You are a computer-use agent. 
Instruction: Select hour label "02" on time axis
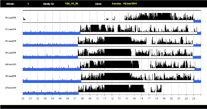(38, 98)
